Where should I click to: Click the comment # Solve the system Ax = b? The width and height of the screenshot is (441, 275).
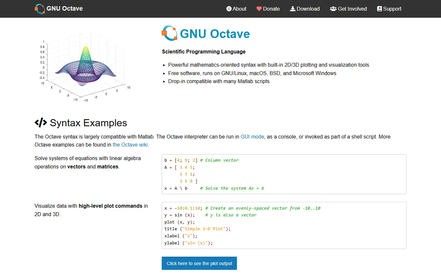click(x=232, y=188)
